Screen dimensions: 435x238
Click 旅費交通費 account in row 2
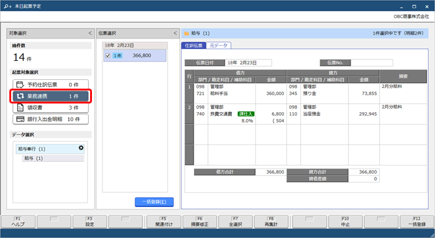click(x=221, y=114)
